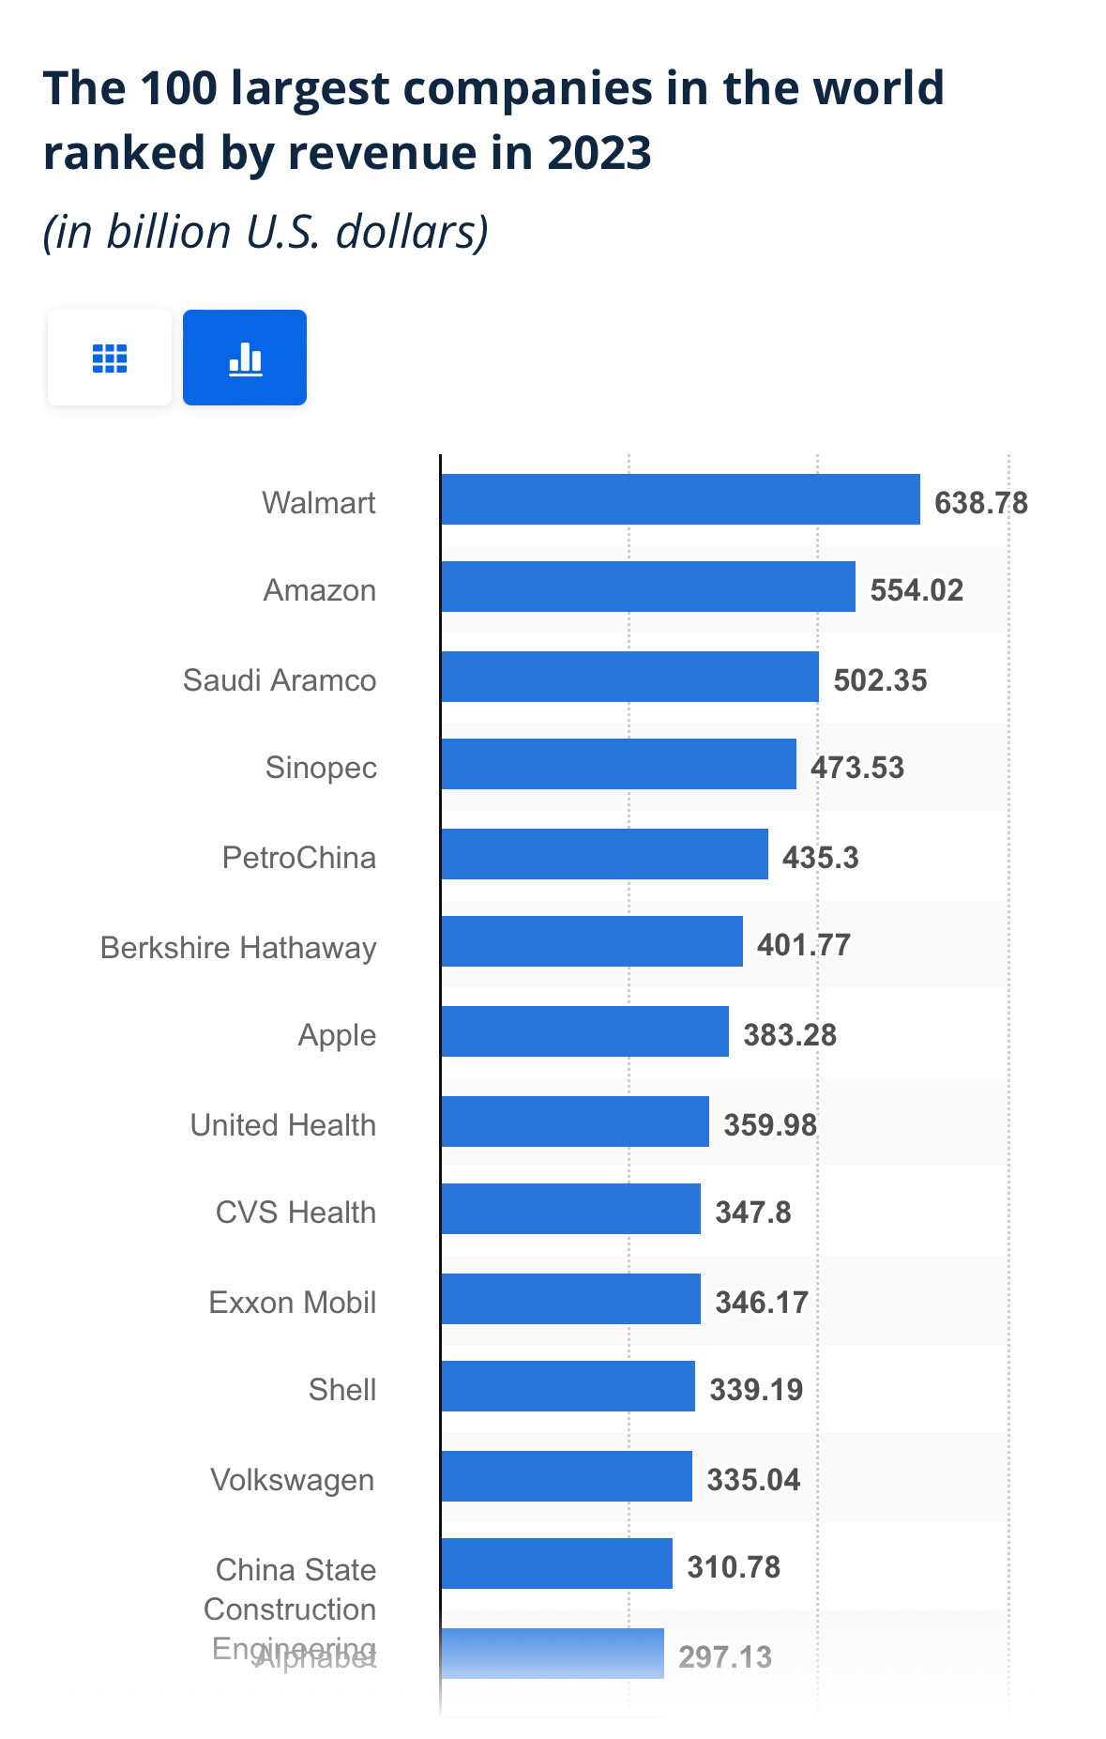The image size is (1106, 1739).
Task: Click the Sinopec bar in chart
Action: (x=618, y=764)
